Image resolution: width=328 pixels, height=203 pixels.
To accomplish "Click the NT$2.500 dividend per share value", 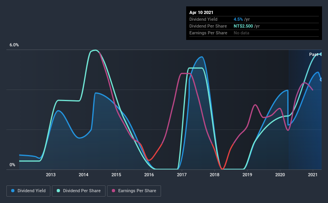I will click(243, 26).
